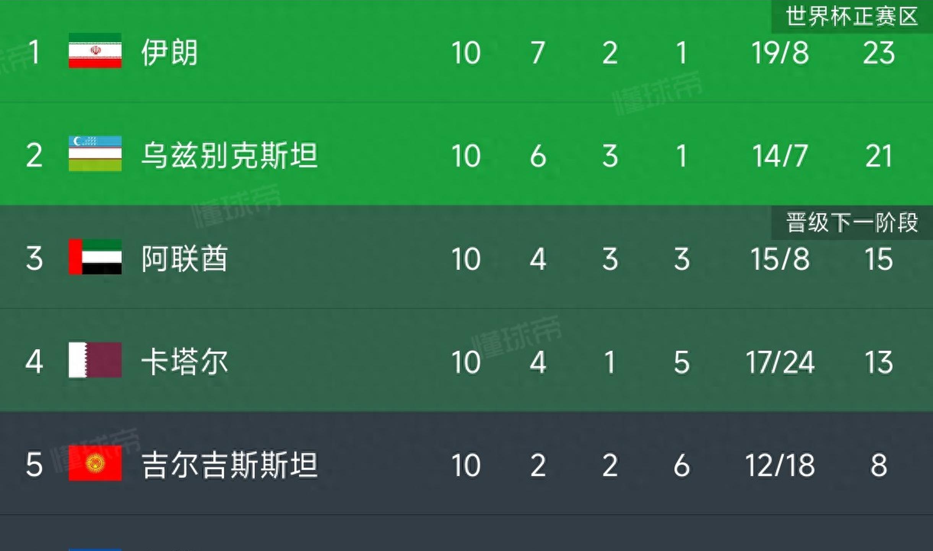This screenshot has width=933, height=551.
Task: Click the 15/8 goals record
Action: 780,259
